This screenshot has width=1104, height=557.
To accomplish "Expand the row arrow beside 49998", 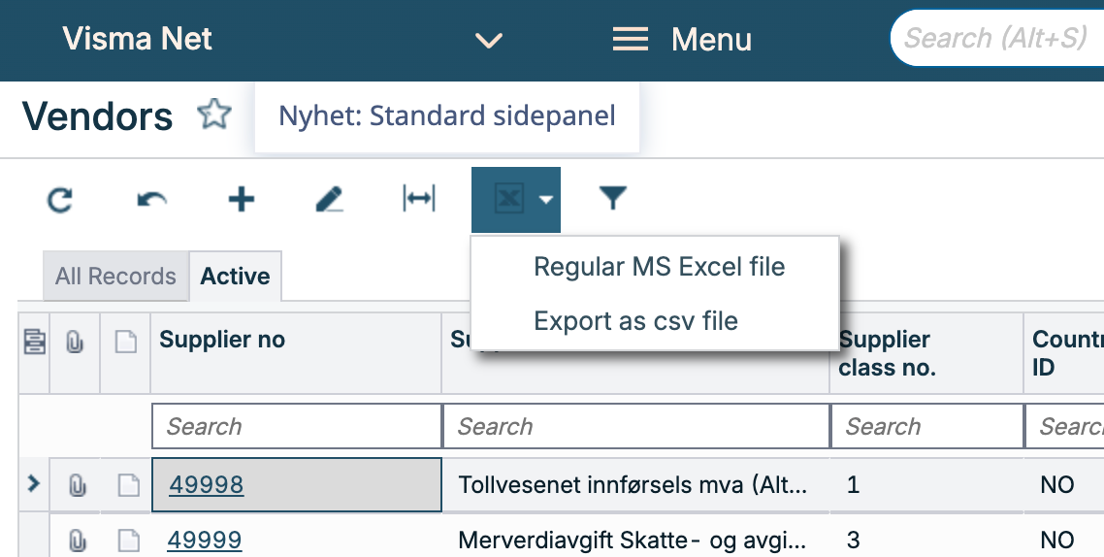I will 34,483.
